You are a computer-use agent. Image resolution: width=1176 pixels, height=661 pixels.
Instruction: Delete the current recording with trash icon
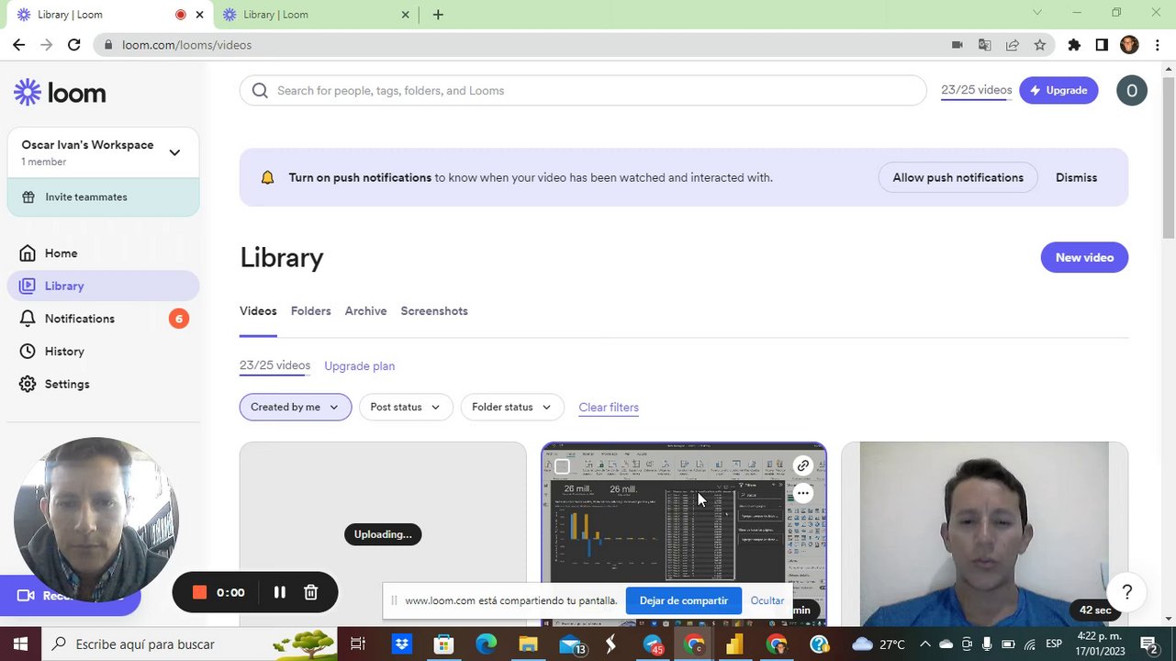(x=311, y=592)
